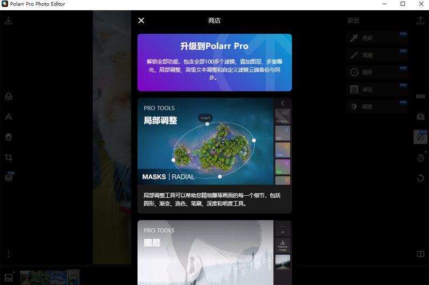Select the highlighted fourth photo thumbnail
Image resolution: width=429 pixels, height=285 pixels.
click(73, 278)
